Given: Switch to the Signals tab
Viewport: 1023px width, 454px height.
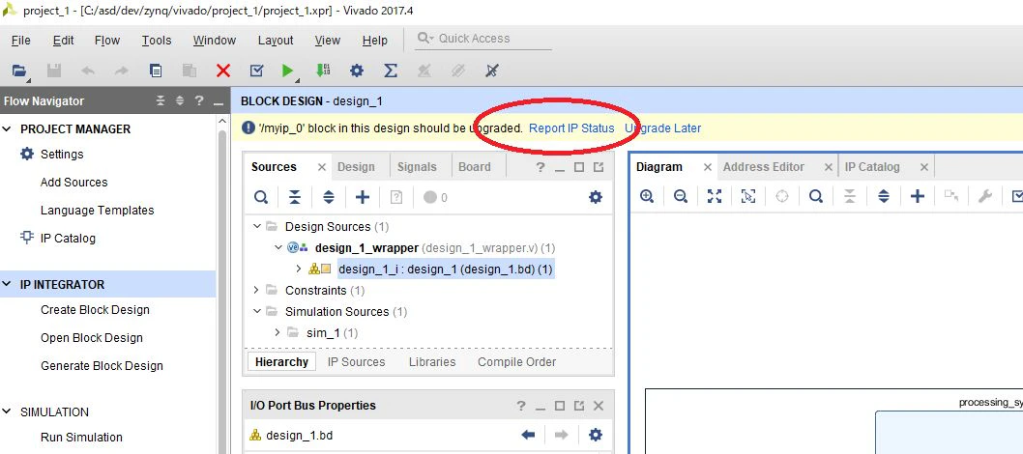Looking at the screenshot, I should coord(417,167).
